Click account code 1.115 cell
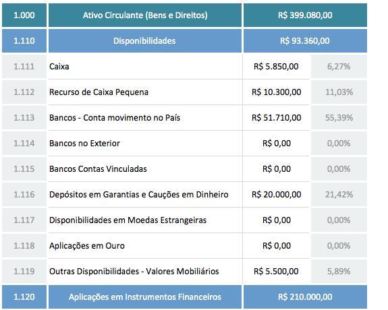Screen dimensions: 388x310 (24, 169)
